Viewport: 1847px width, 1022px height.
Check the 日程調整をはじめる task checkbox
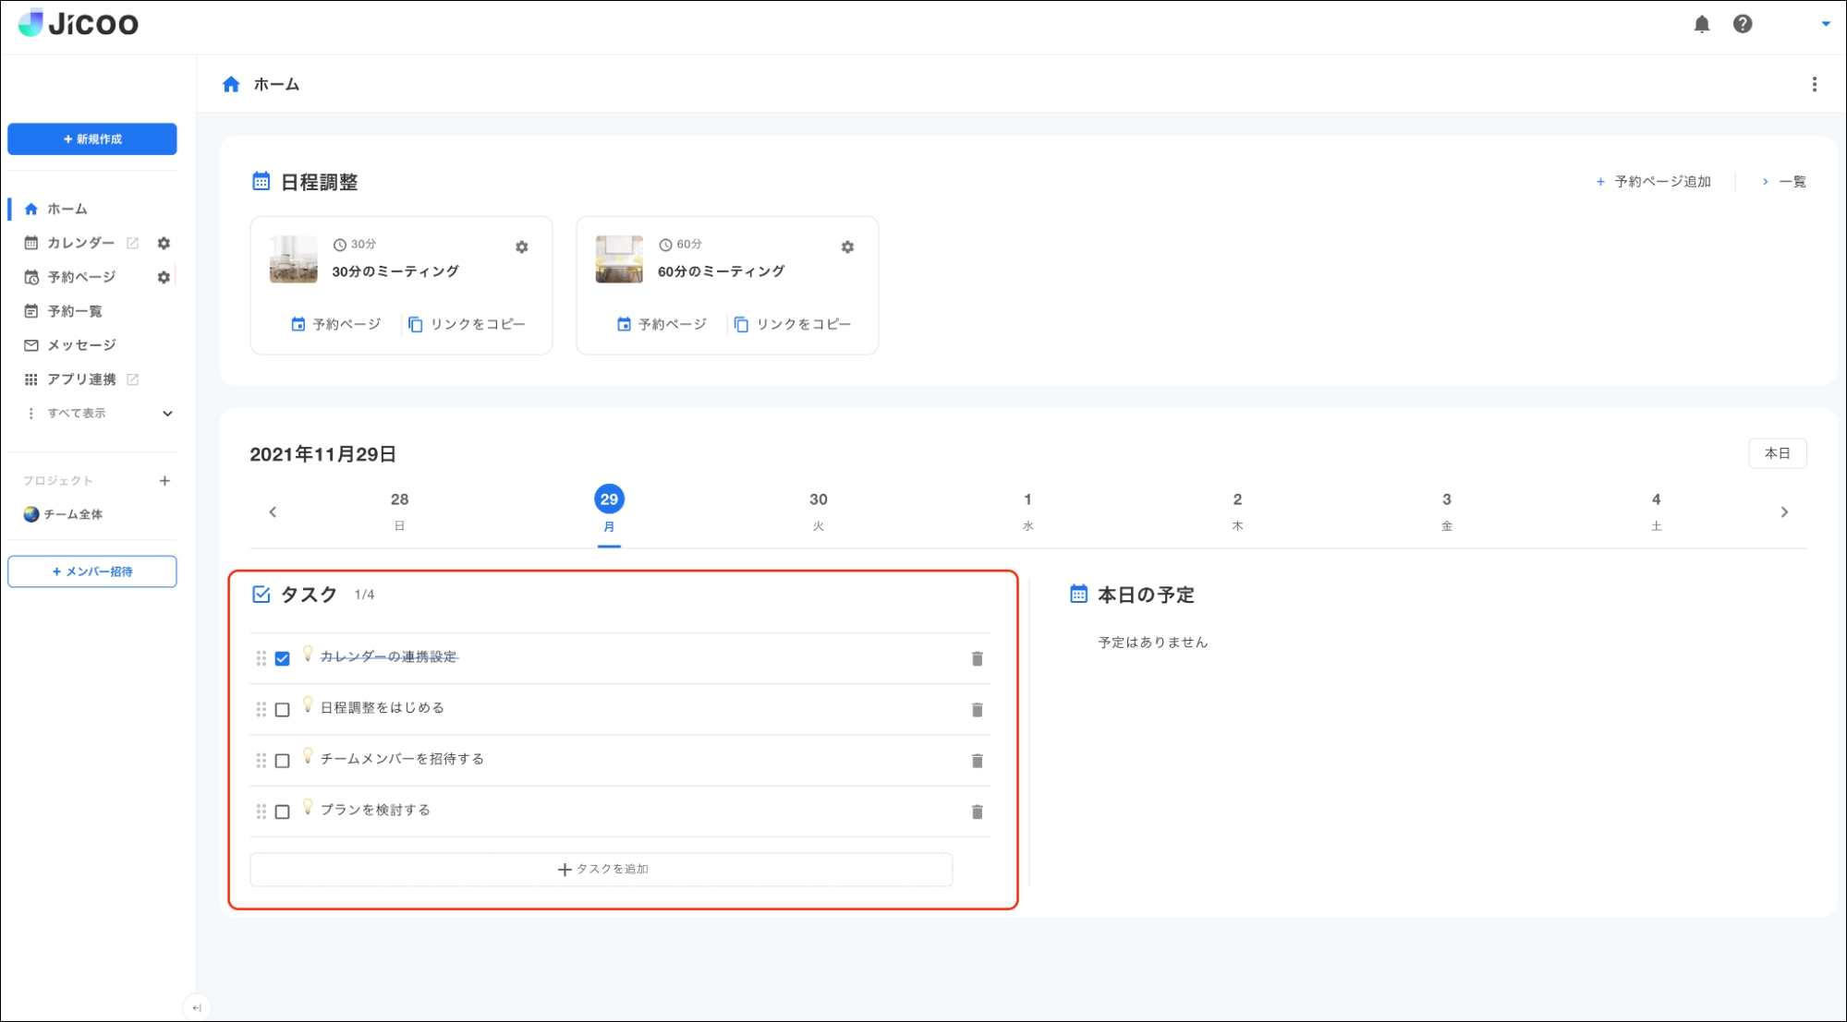283,709
